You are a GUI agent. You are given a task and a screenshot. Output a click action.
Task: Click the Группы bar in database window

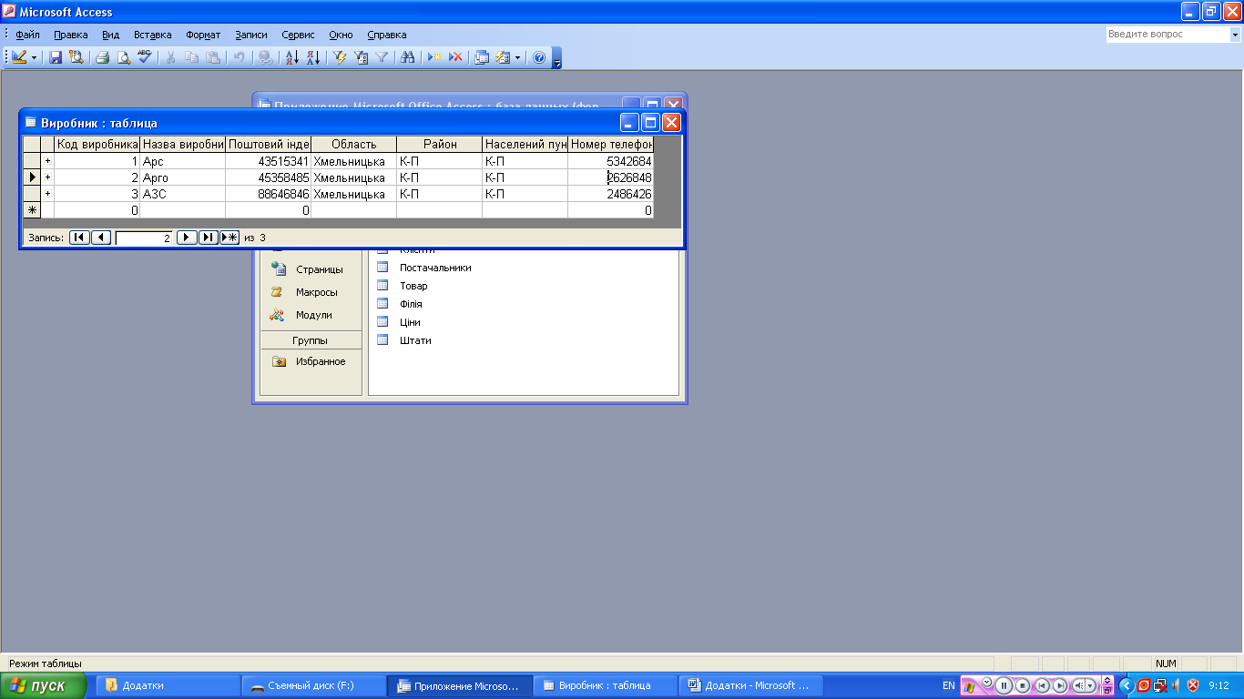pos(311,340)
